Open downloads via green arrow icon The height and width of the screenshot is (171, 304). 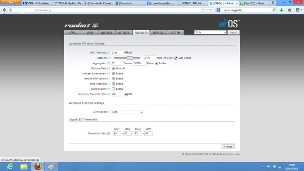tap(281, 10)
